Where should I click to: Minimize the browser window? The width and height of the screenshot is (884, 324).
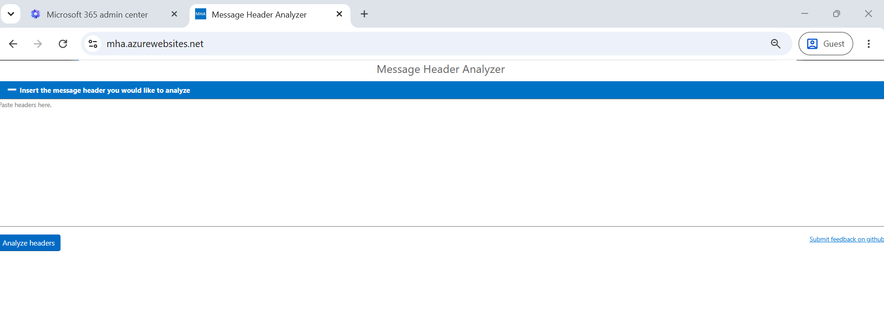pos(804,14)
